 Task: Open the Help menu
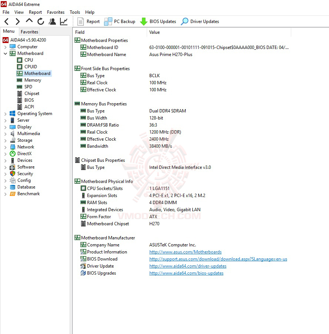click(x=90, y=12)
